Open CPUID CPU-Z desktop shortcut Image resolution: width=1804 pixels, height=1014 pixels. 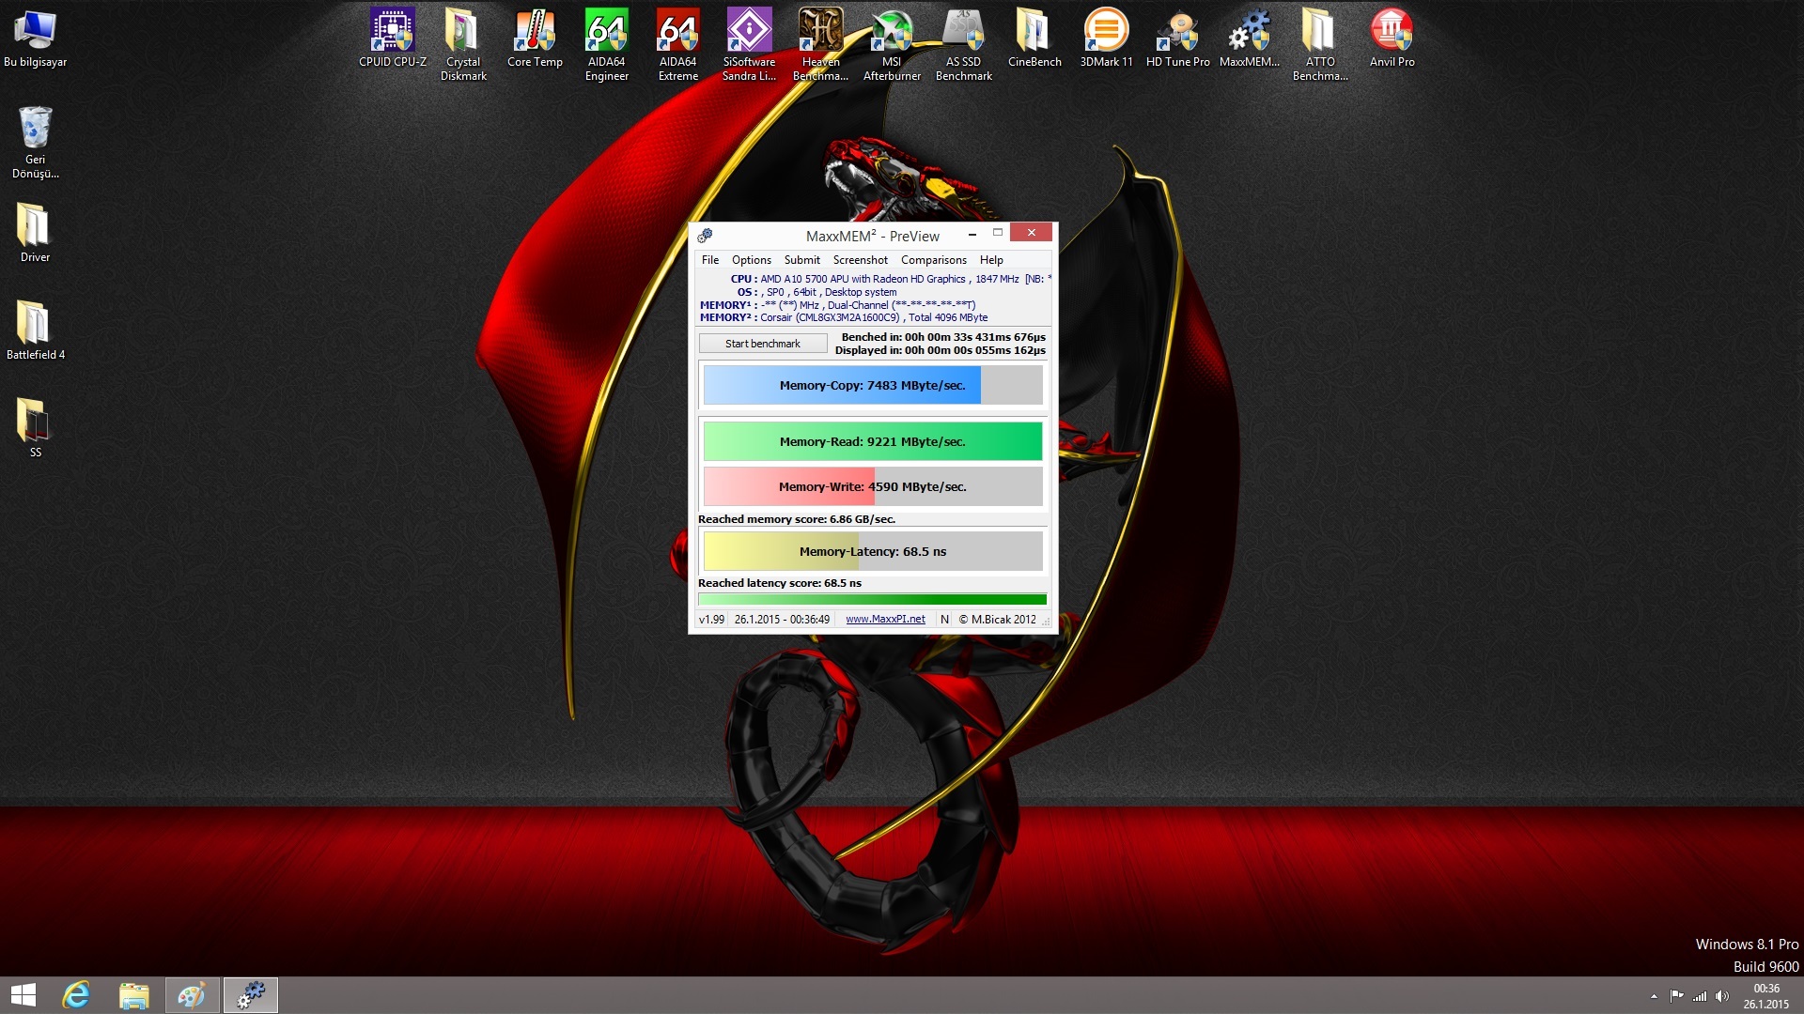click(392, 38)
